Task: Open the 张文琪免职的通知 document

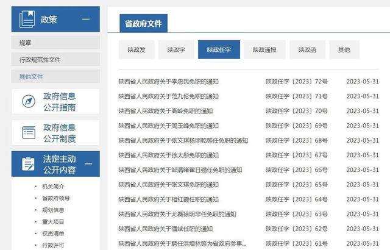Action: coord(168,185)
